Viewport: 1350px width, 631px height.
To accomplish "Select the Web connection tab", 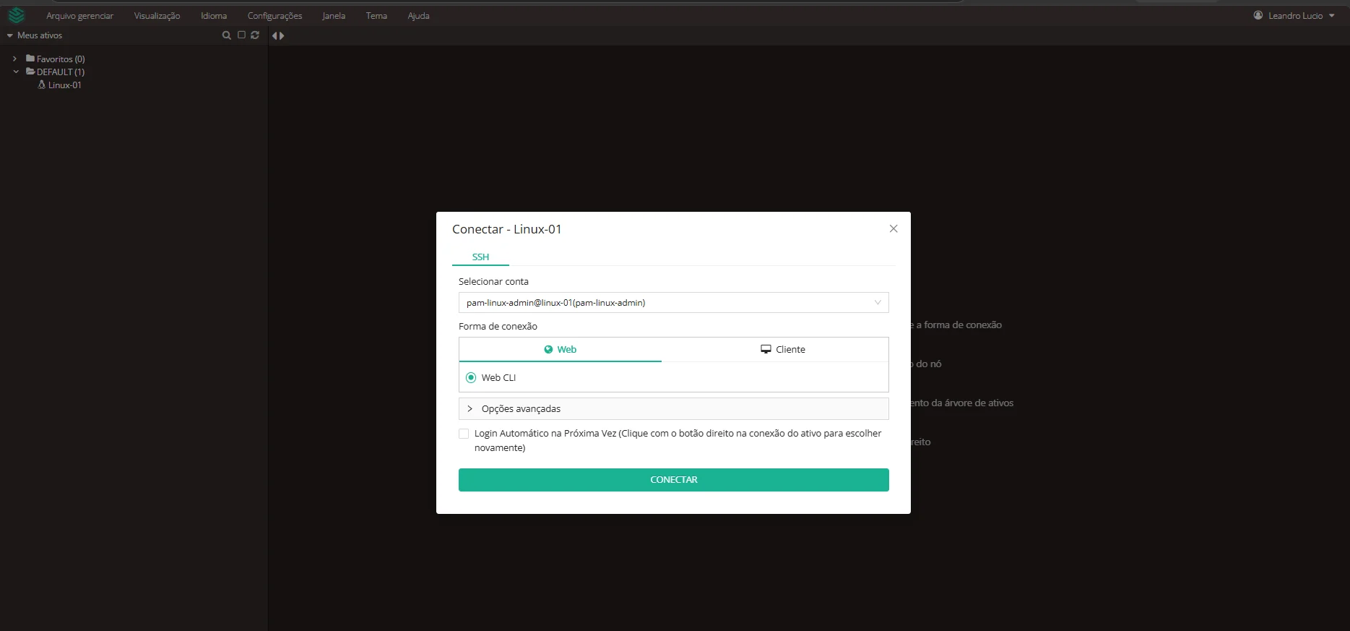I will [560, 349].
